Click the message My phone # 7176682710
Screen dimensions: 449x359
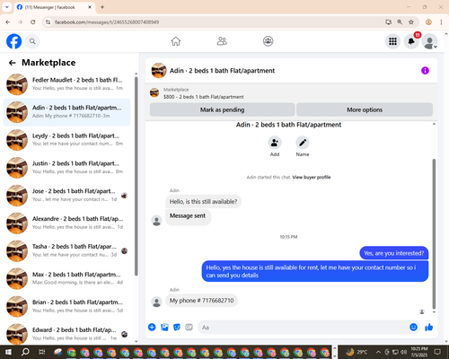[201, 301]
